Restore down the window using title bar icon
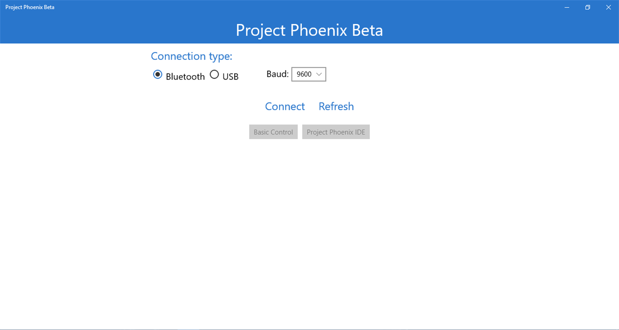 588,7
